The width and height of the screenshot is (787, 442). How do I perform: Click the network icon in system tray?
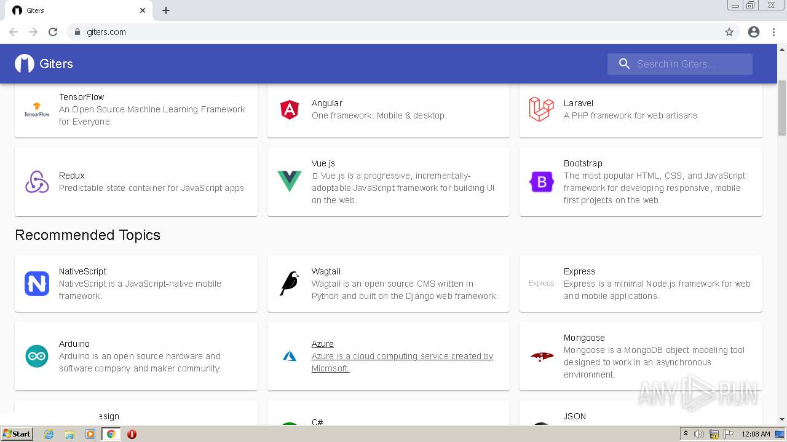pos(714,434)
